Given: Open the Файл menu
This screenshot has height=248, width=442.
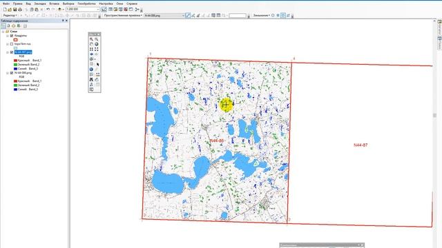Looking at the screenshot, I should 6,3.
